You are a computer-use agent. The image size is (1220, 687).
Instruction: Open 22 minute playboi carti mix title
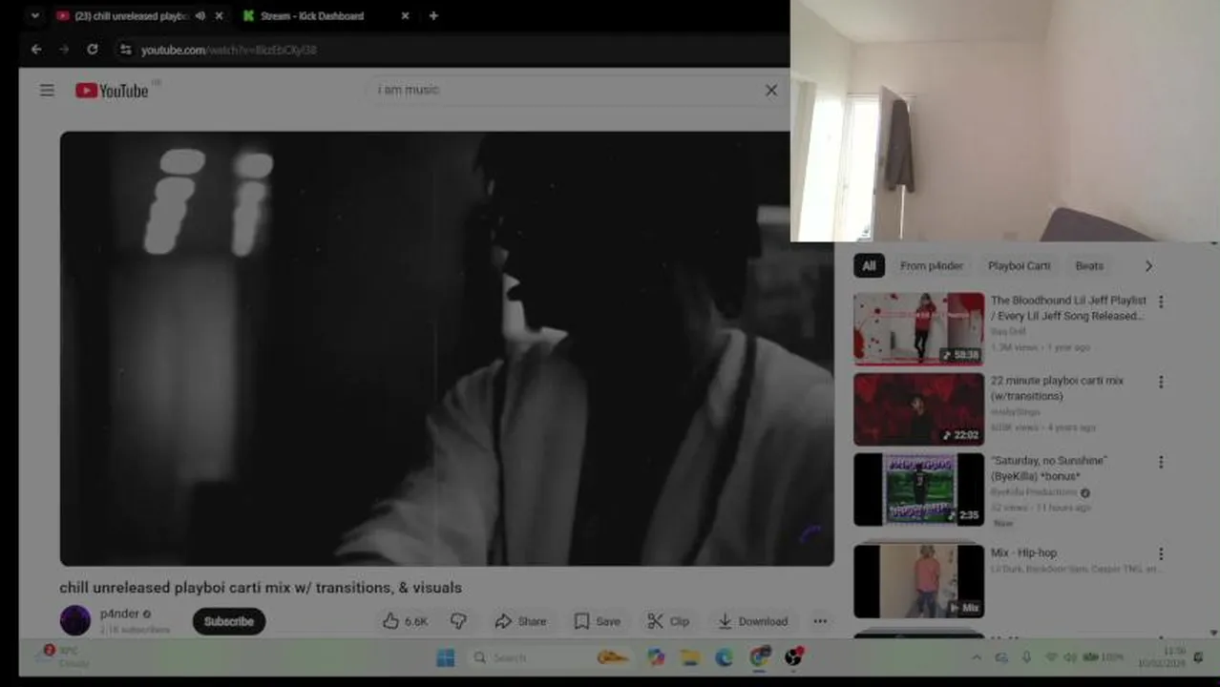coord(1057,388)
